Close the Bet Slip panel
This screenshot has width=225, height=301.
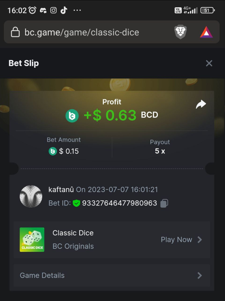[209, 63]
